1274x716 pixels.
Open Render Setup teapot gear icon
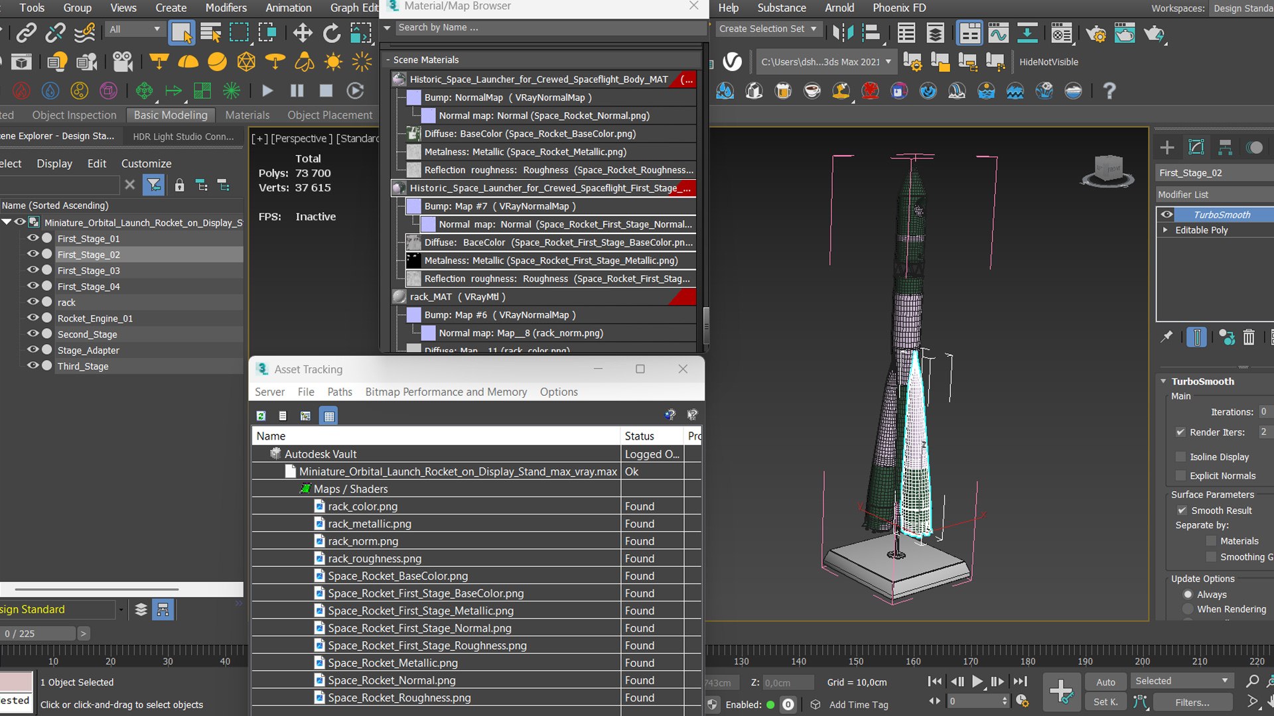point(1096,32)
